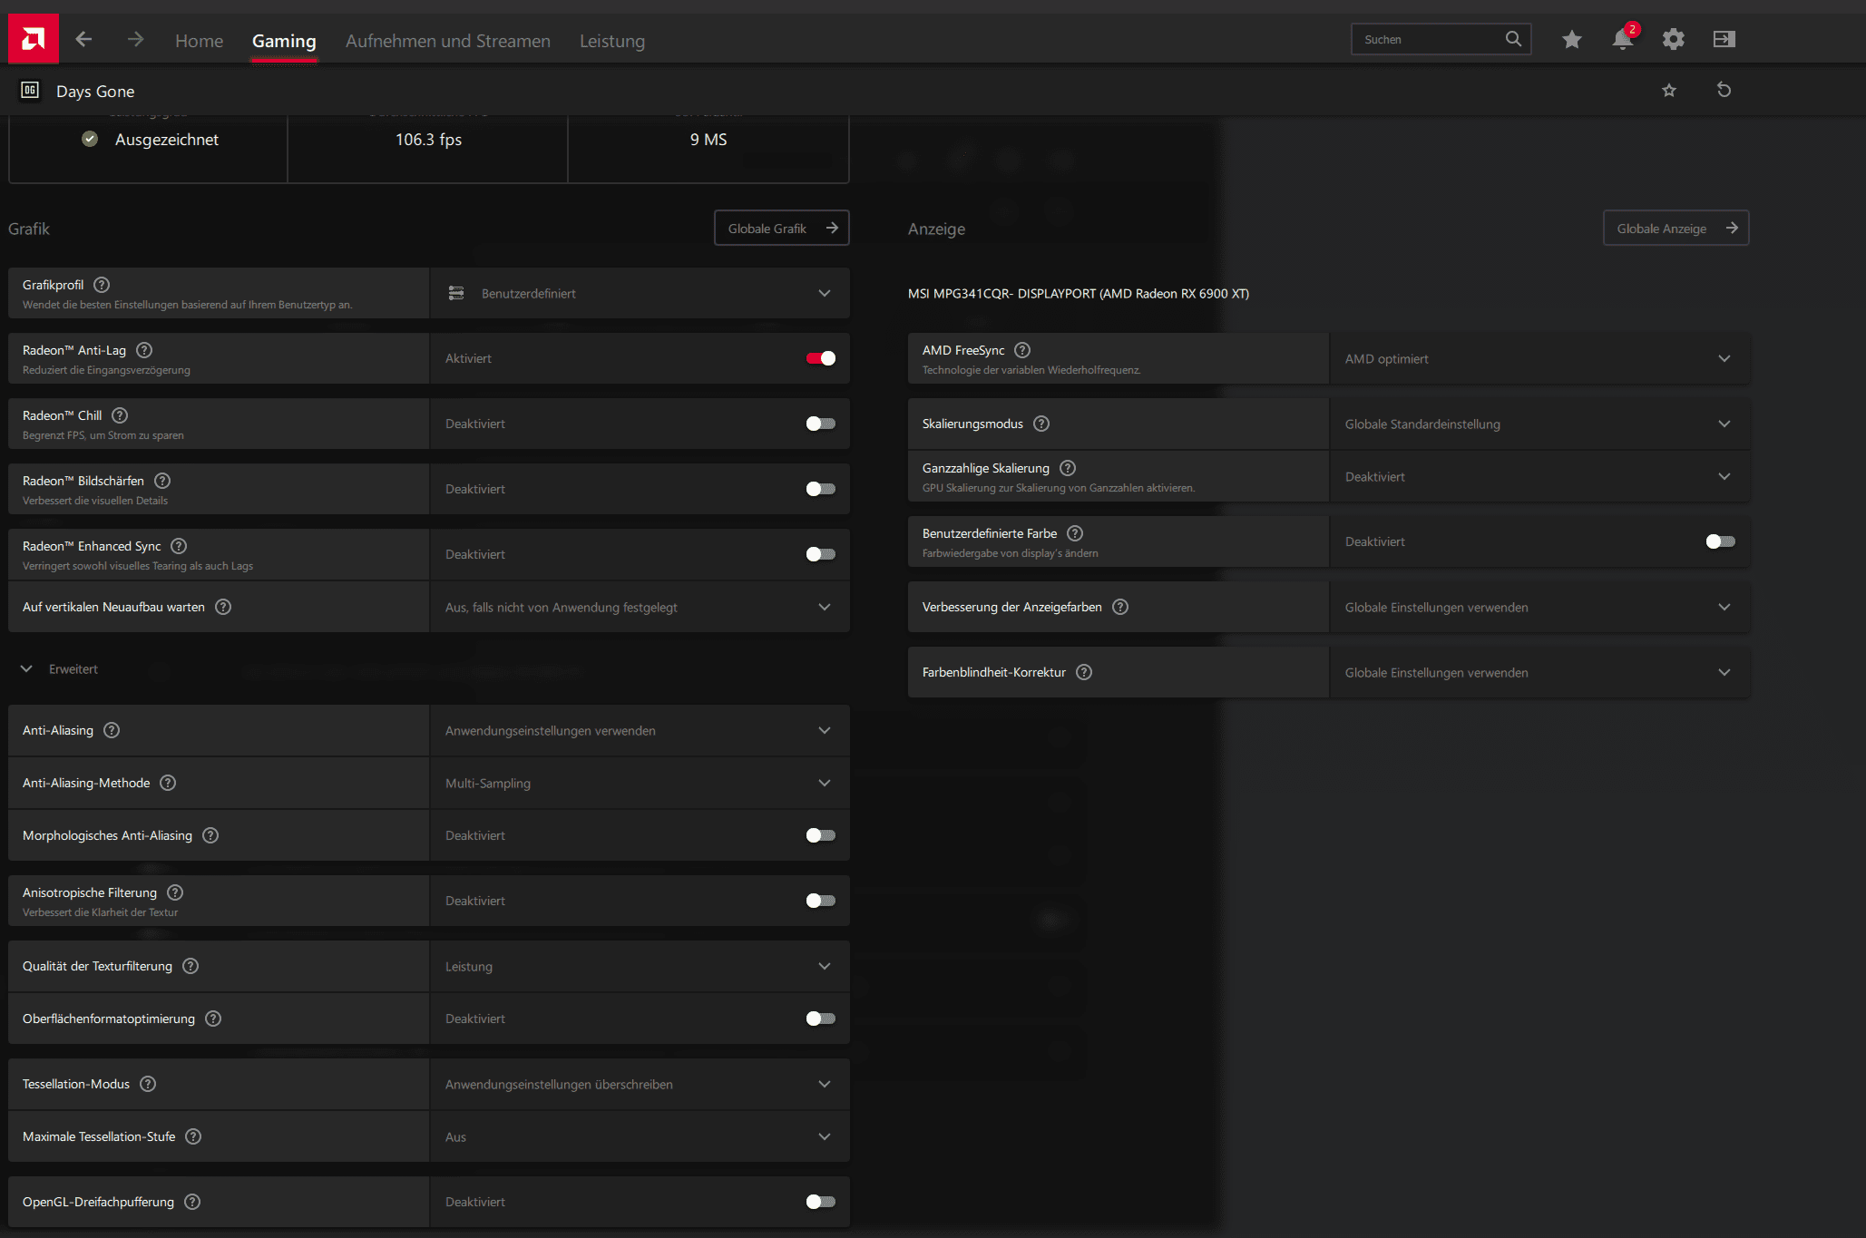Go back with the left arrow
The width and height of the screenshot is (1866, 1238).
coord(83,39)
